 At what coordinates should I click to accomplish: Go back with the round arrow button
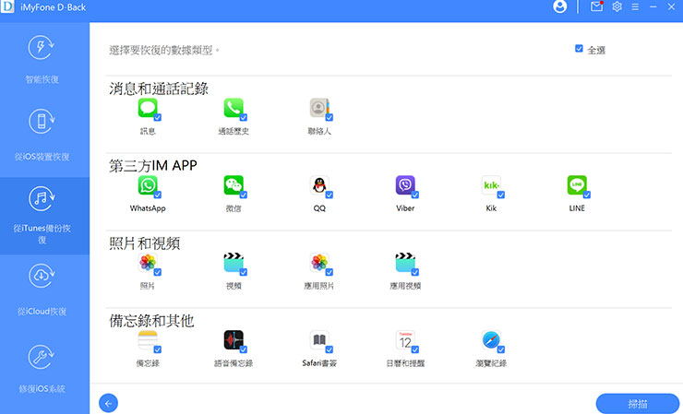[109, 403]
